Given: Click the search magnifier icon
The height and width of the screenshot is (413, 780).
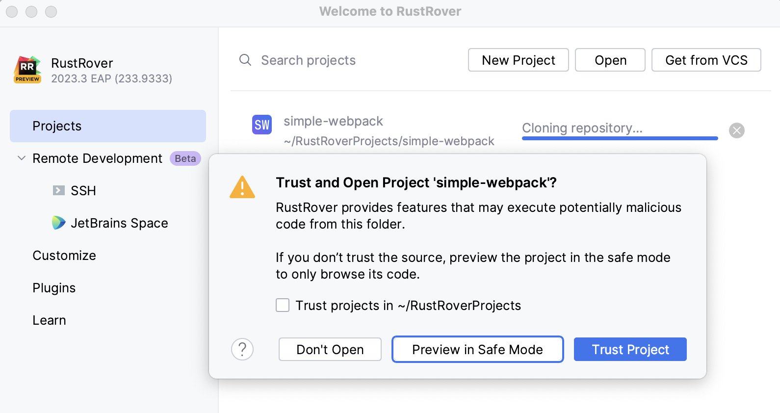Looking at the screenshot, I should (x=245, y=60).
